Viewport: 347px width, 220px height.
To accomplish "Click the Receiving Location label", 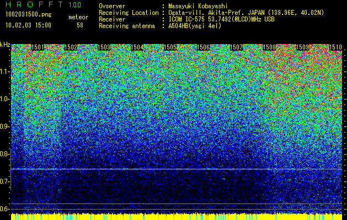I will tap(129, 13).
